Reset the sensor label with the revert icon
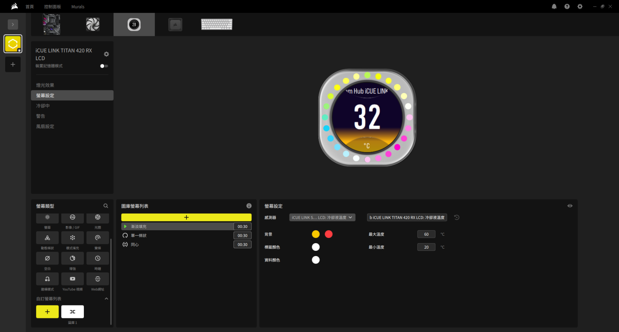Image resolution: width=619 pixels, height=332 pixels. coord(457,218)
